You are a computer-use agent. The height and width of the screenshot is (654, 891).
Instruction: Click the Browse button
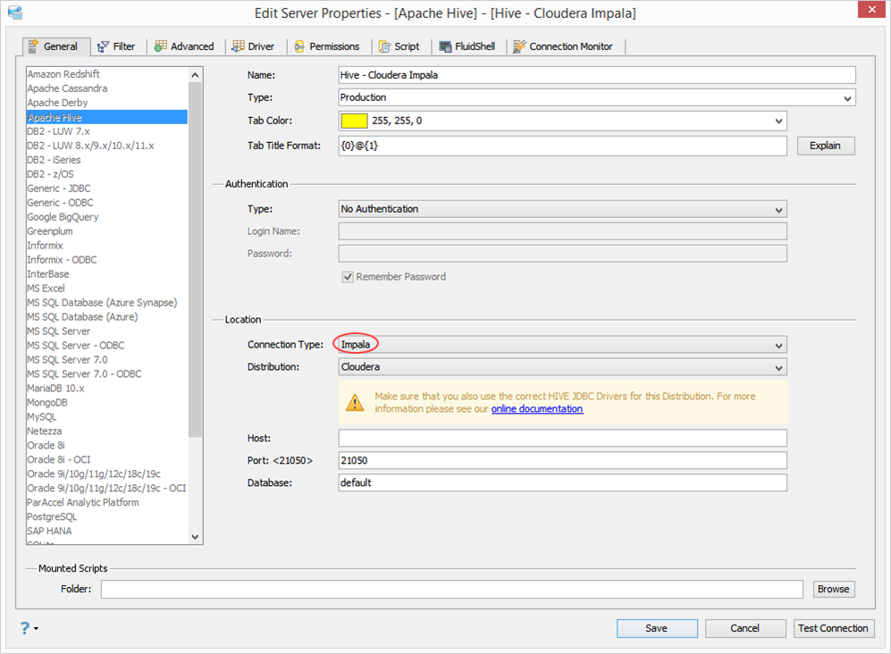833,589
